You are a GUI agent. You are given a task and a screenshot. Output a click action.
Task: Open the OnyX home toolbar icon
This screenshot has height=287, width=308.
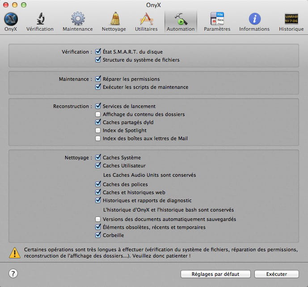(x=11, y=20)
